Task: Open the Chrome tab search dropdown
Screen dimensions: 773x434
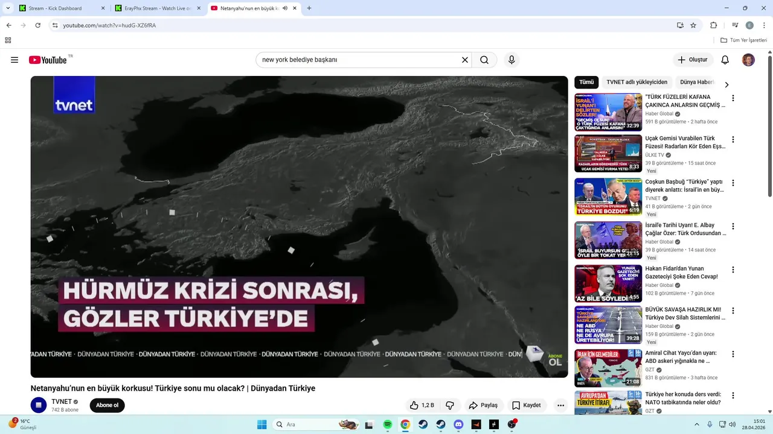Action: [x=8, y=8]
